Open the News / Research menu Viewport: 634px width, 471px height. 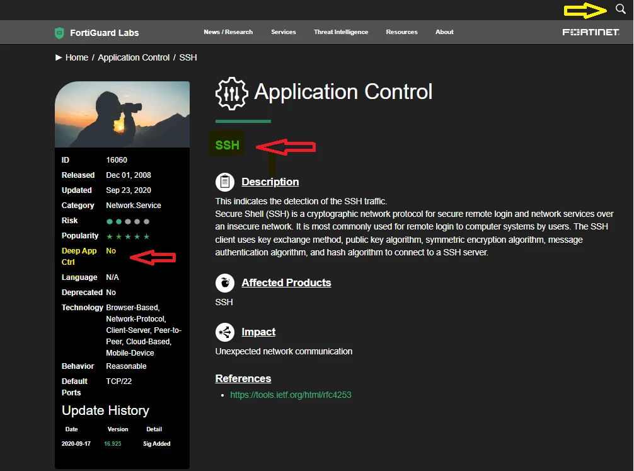pos(228,32)
